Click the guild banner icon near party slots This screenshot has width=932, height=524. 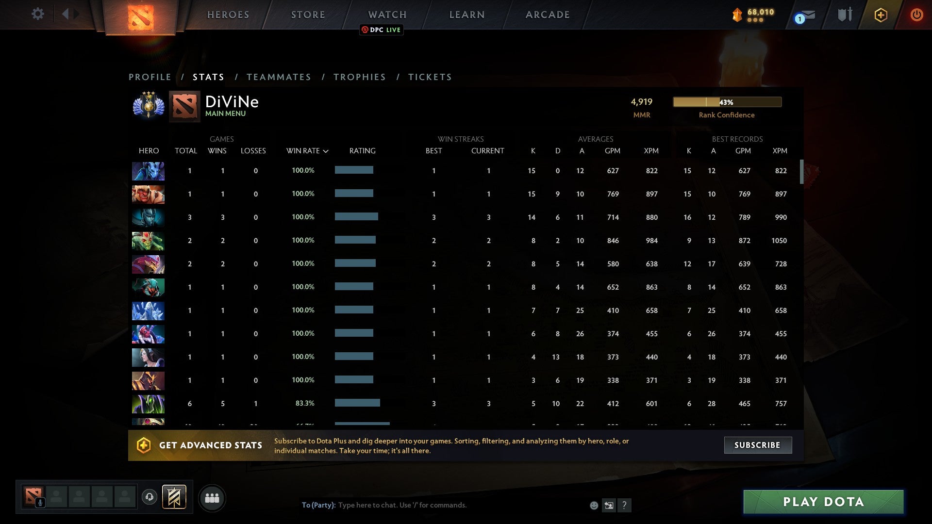click(x=175, y=497)
